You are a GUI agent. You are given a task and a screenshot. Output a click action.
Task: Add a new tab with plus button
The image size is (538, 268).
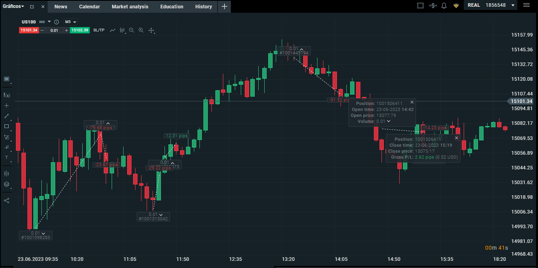(224, 6)
